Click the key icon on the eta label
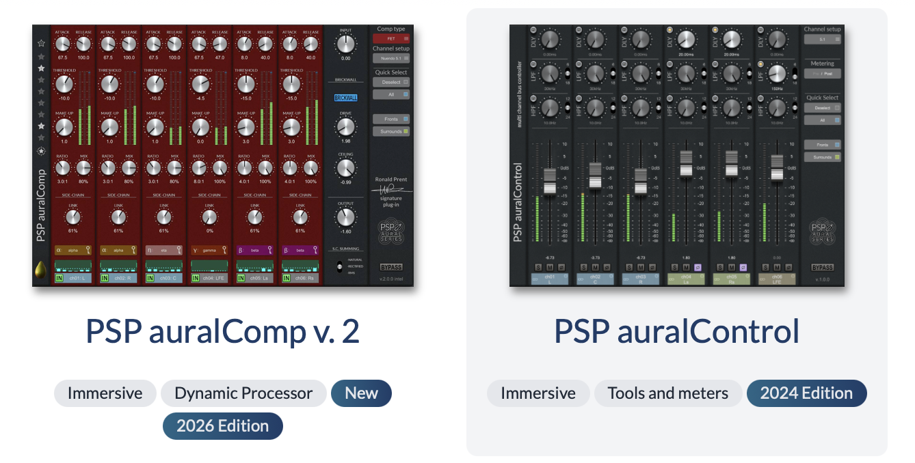This screenshot has height=463, width=915. pos(180,251)
